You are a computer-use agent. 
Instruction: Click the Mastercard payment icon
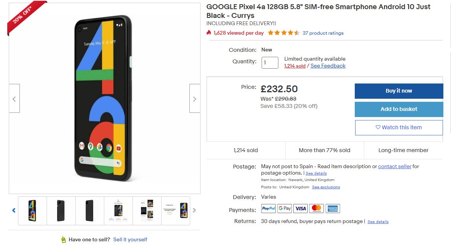[x=317, y=209]
